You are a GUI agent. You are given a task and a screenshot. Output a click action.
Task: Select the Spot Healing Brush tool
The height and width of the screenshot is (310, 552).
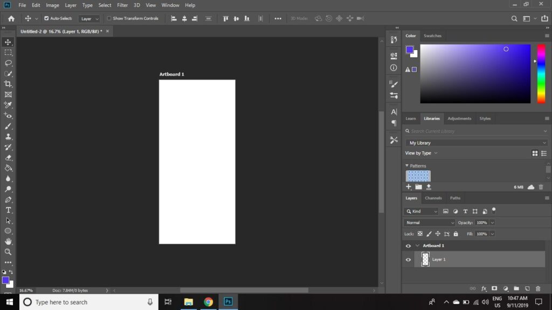pyautogui.click(x=8, y=116)
